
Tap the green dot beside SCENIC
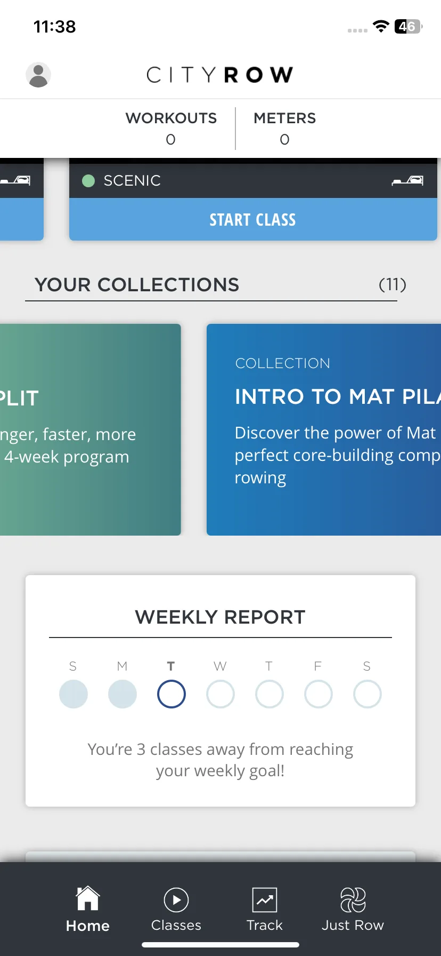click(x=88, y=181)
